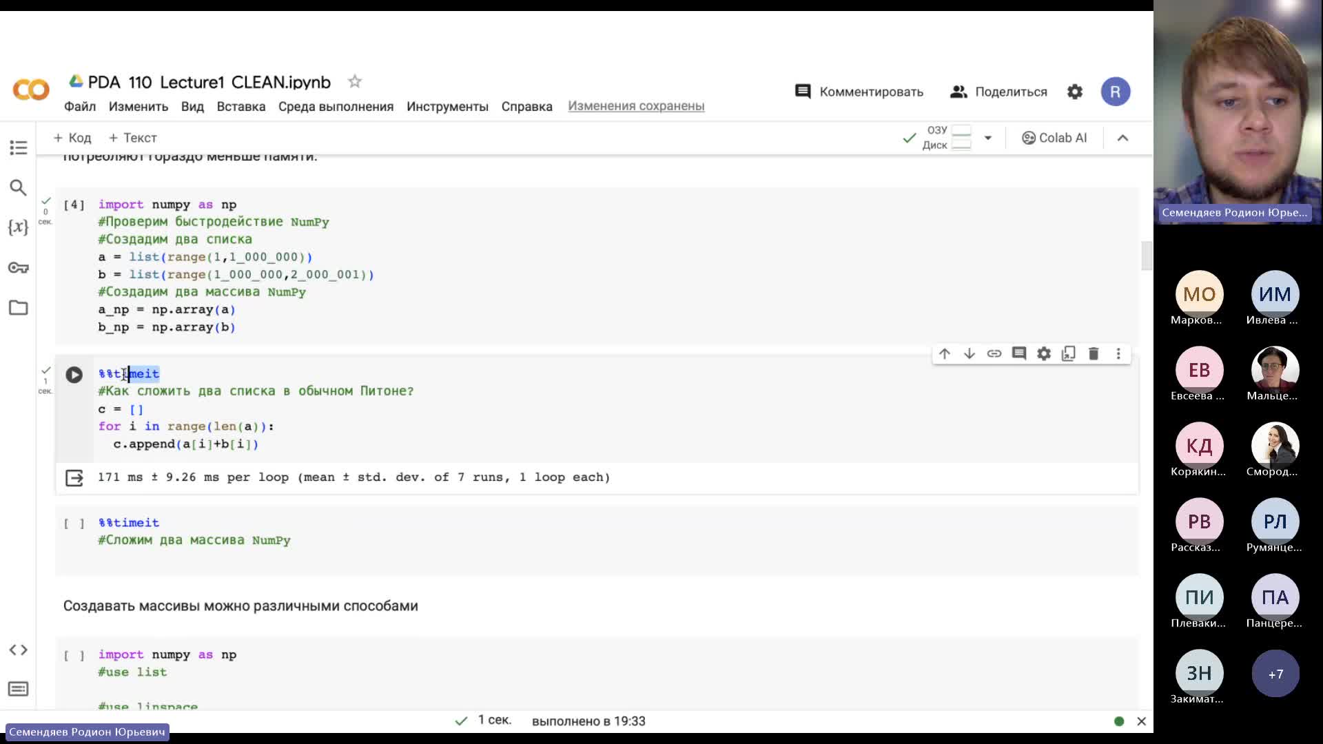Click the Изменения сохранены link

tap(636, 105)
